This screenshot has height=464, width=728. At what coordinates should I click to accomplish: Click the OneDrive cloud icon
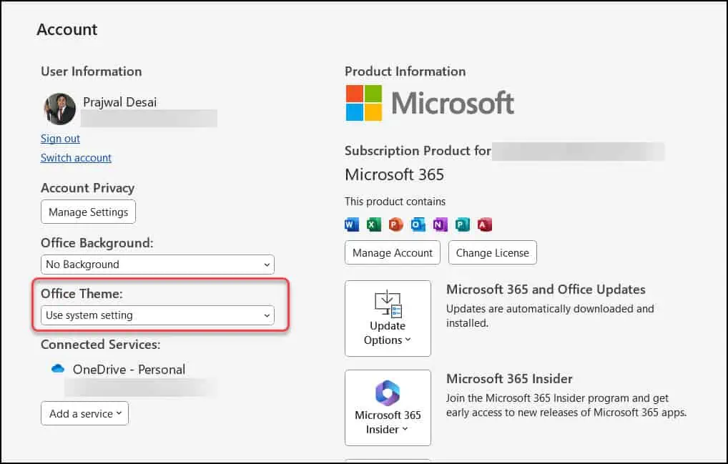click(x=58, y=369)
